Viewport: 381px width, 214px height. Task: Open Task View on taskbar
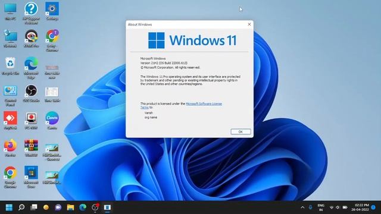coord(34,207)
